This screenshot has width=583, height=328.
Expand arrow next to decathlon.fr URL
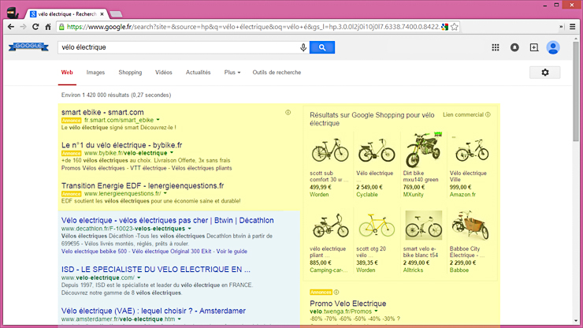click(x=189, y=229)
